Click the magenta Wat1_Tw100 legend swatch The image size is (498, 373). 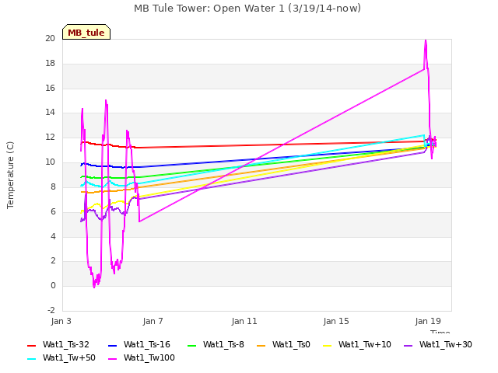[112, 359]
